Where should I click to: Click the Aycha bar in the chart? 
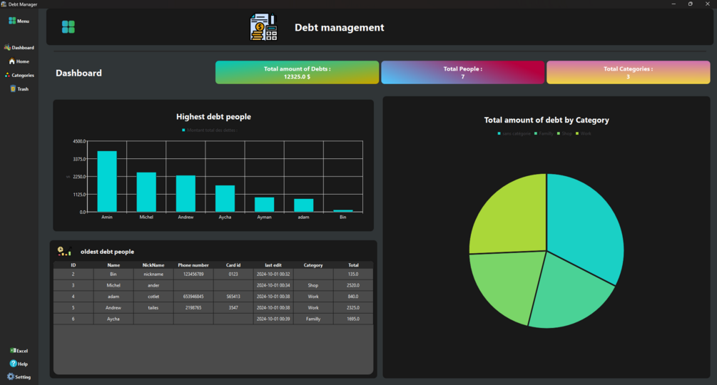click(x=225, y=199)
